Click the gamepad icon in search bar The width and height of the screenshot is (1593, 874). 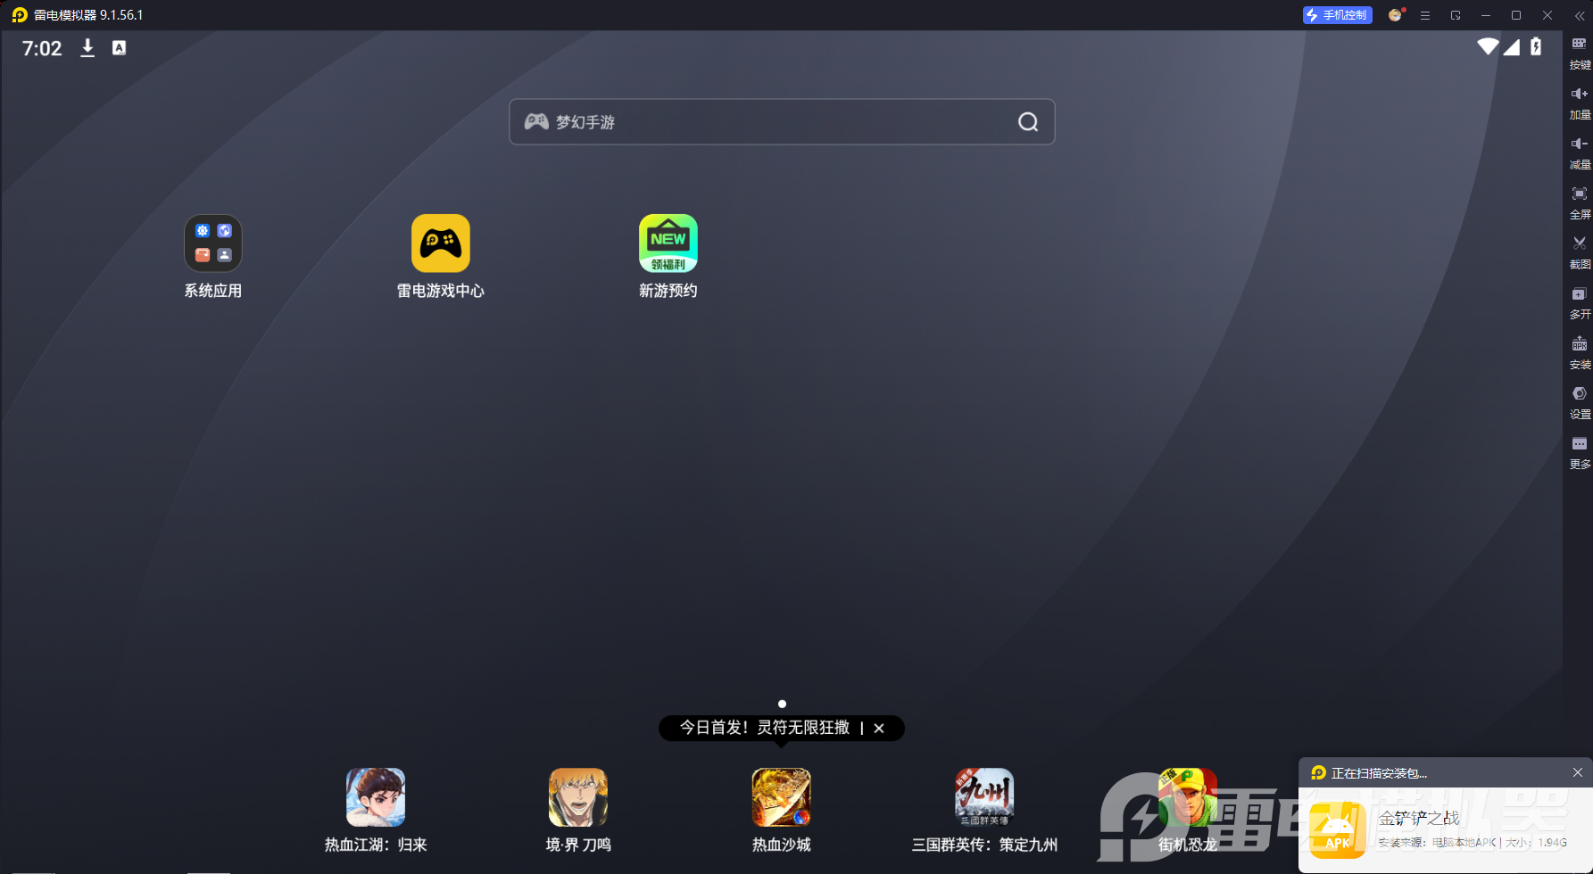pos(536,121)
